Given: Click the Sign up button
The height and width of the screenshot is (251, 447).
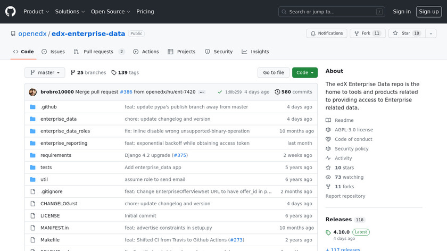Looking at the screenshot, I should tap(428, 11).
